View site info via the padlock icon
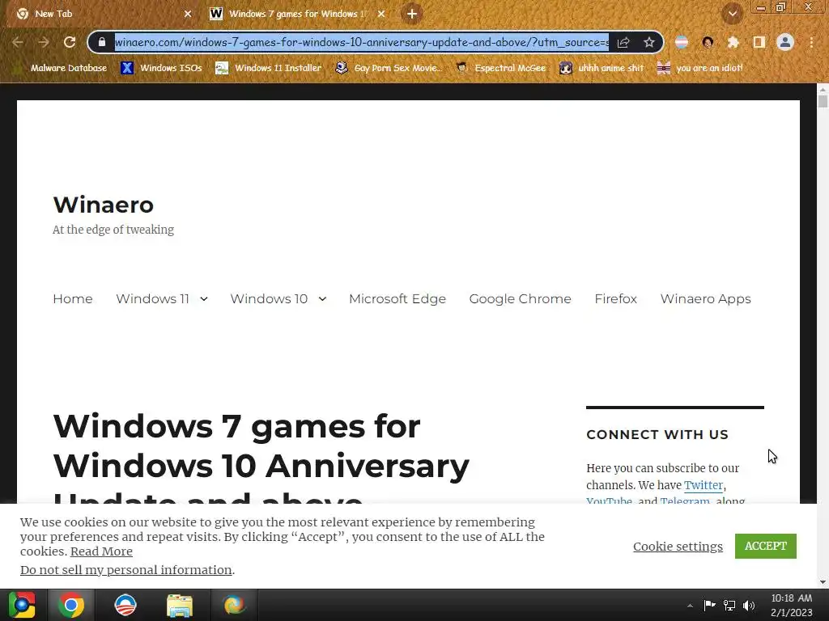829x621 pixels. pyautogui.click(x=101, y=42)
